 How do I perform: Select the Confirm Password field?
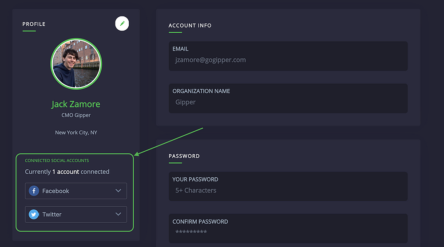(288, 228)
